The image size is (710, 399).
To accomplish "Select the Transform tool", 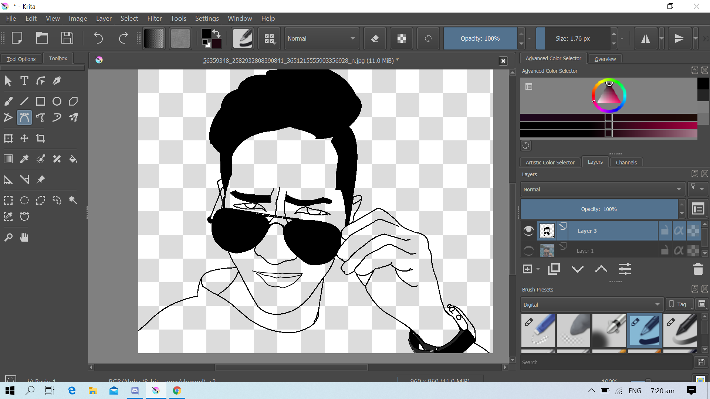I will [8, 138].
